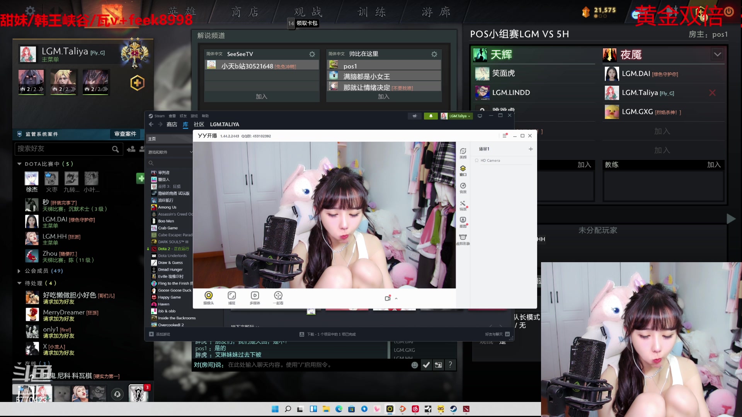Open the 美颜 beauty filter panel
The image size is (742, 417).
(463, 153)
